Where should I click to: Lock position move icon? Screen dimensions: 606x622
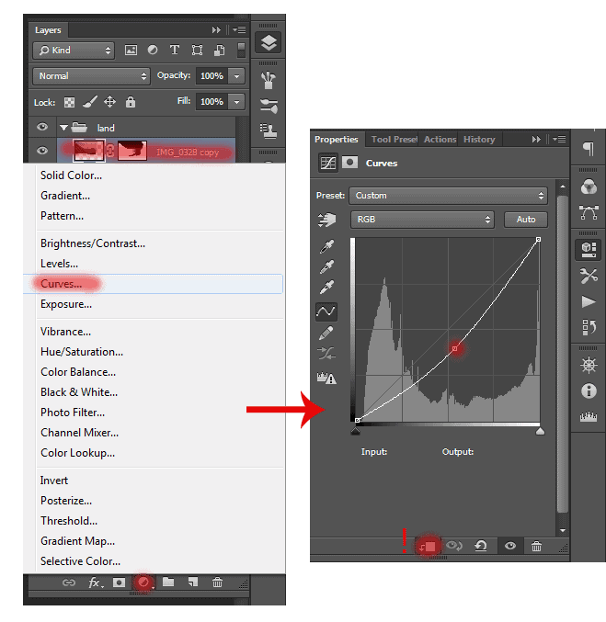(110, 102)
